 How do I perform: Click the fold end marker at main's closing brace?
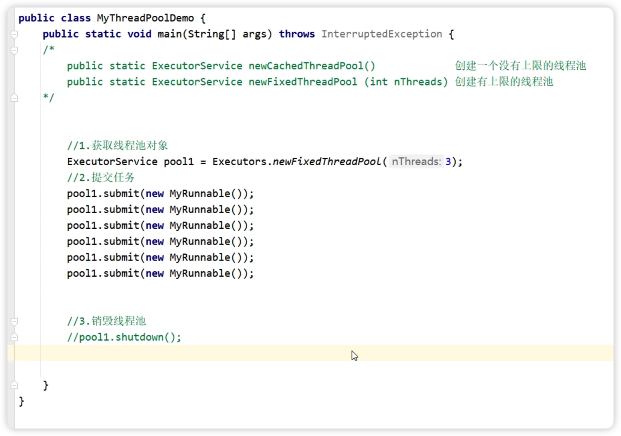pyautogui.click(x=14, y=385)
